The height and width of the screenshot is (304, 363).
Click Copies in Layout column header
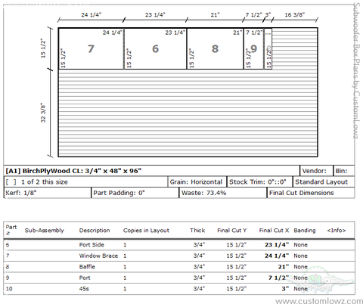click(146, 231)
